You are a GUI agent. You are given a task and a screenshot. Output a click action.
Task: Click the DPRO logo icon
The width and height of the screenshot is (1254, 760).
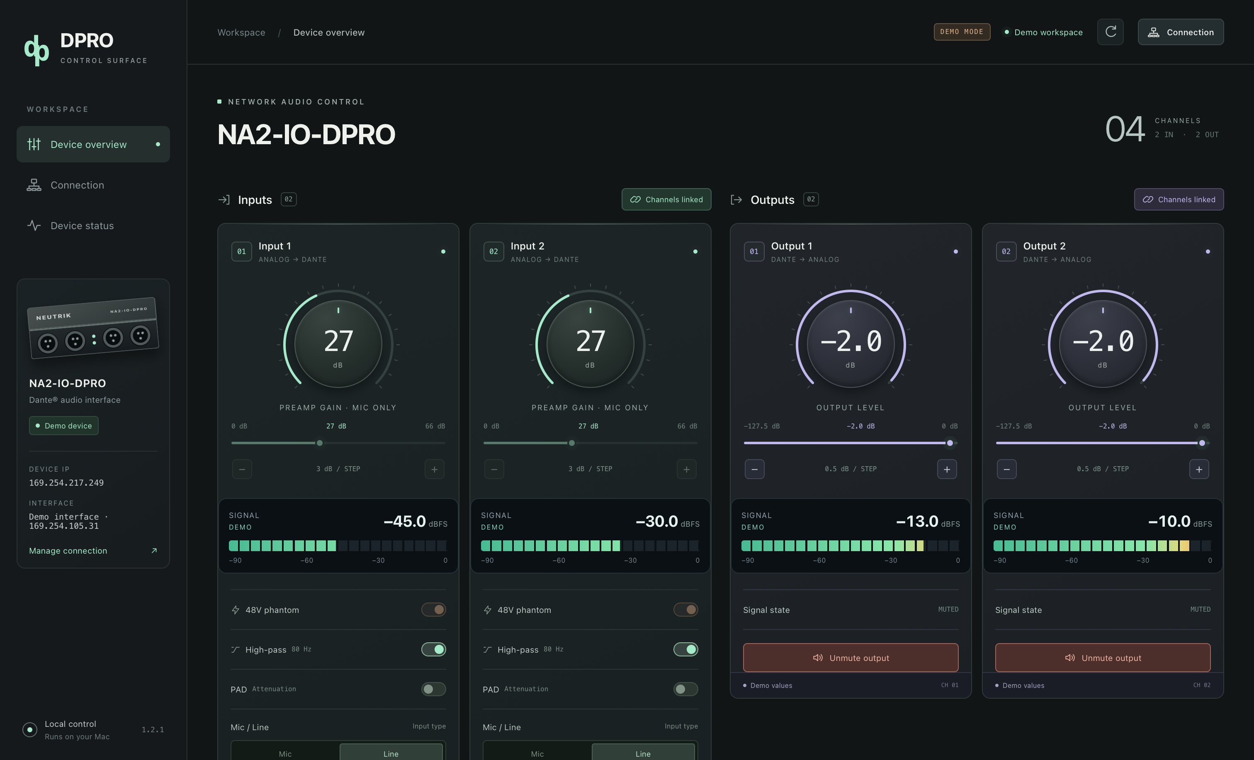click(x=36, y=50)
